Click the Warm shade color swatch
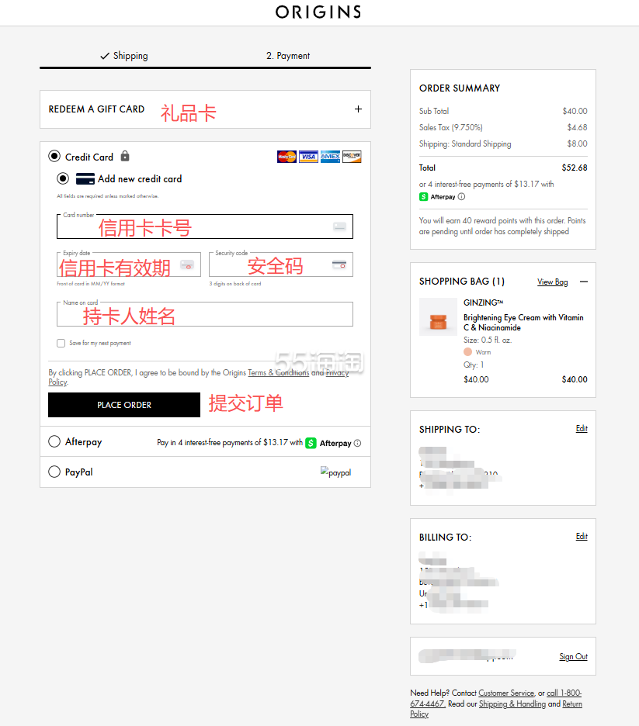 (x=467, y=352)
